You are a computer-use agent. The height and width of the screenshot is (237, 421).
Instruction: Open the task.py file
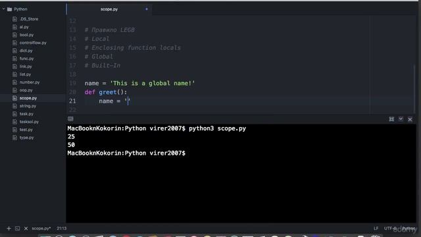tap(26, 114)
